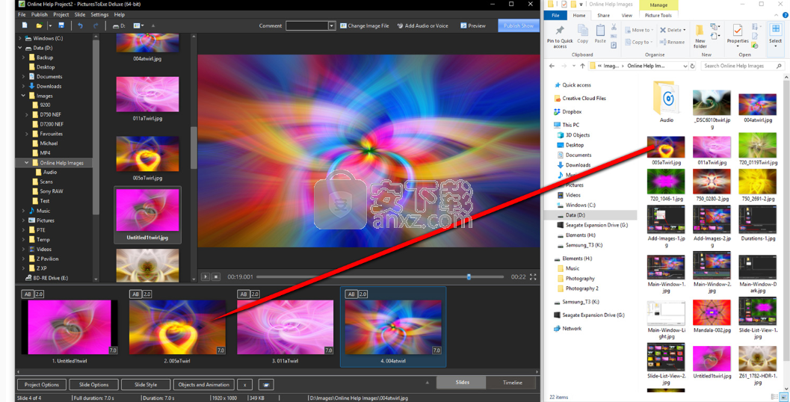Switch to the Share tab in Explorer
The image size is (790, 402).
604,16
